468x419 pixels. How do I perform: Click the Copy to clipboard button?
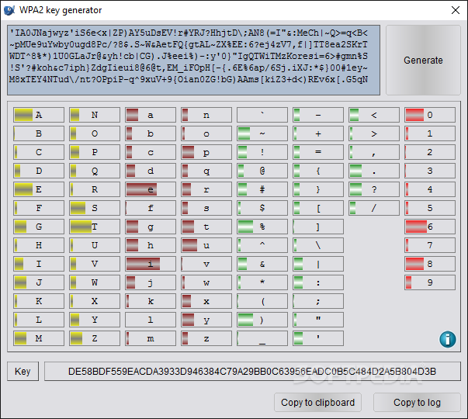(x=317, y=402)
